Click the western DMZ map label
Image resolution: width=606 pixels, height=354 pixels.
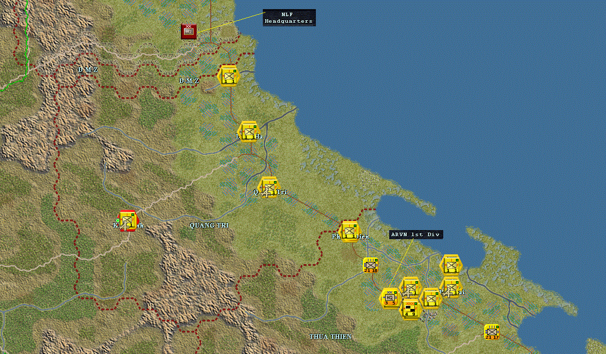pos(88,70)
